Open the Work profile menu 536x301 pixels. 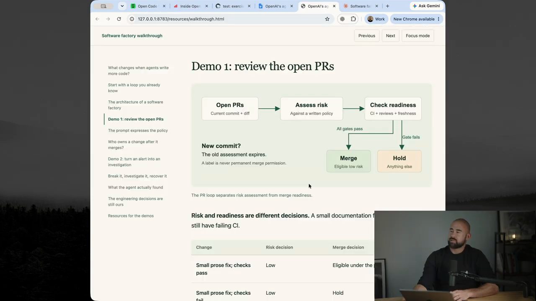click(x=376, y=19)
